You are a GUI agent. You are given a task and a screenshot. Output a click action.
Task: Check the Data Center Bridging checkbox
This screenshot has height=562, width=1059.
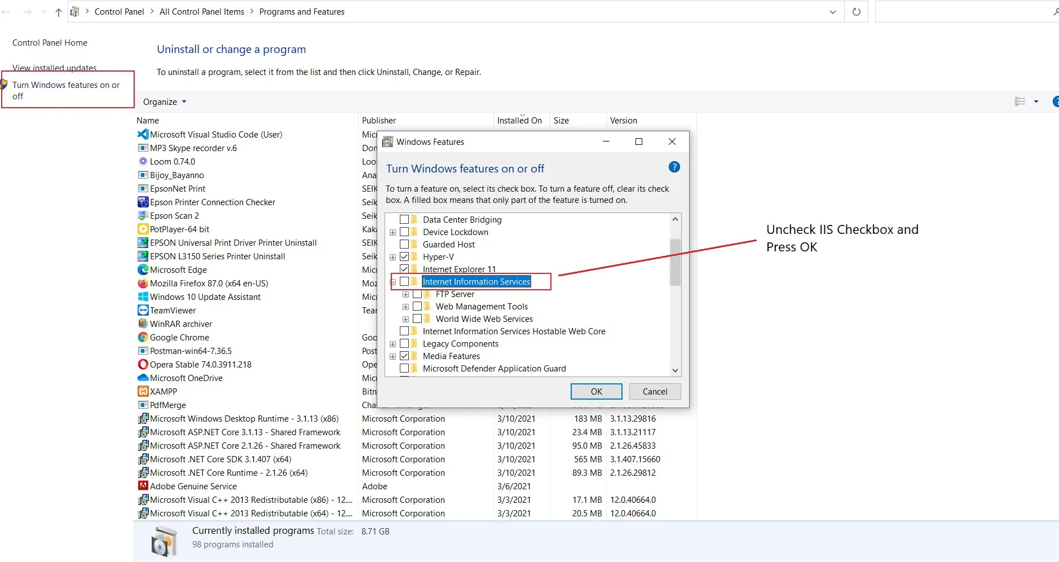click(x=404, y=219)
